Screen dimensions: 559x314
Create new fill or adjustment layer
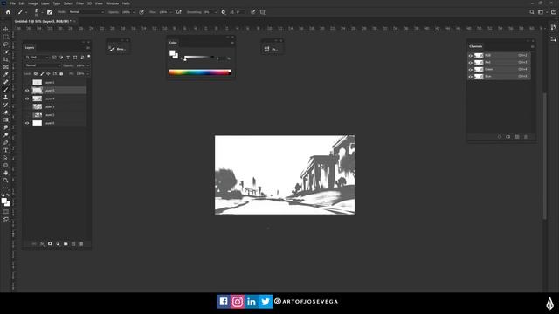coord(58,244)
